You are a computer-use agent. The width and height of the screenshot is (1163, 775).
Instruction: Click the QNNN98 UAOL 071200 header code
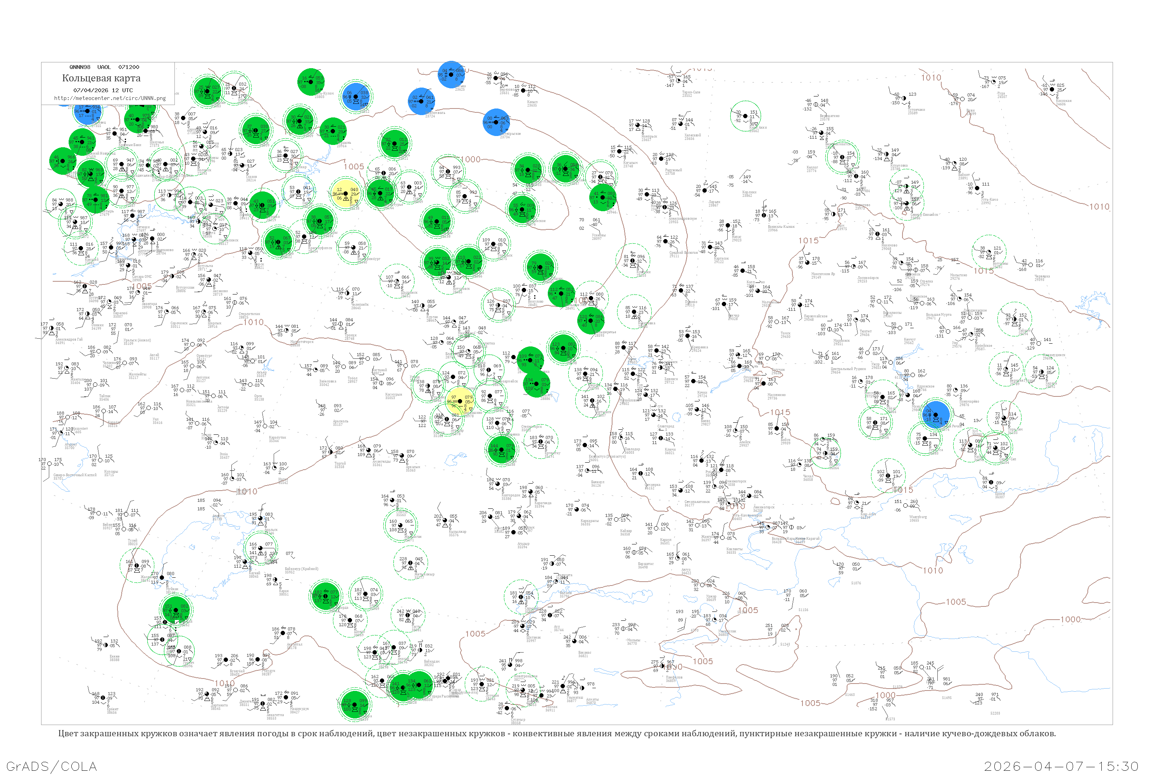[104, 67]
